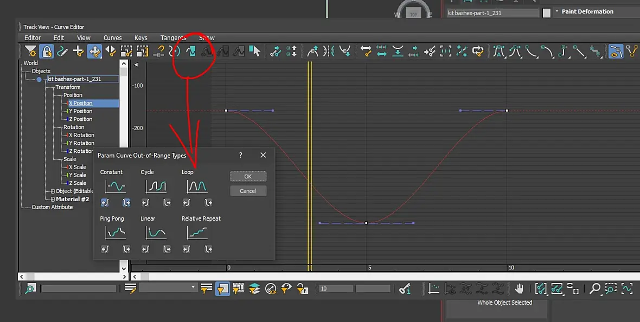
Task: Select the Scale Keys tool
Action: coord(126,51)
